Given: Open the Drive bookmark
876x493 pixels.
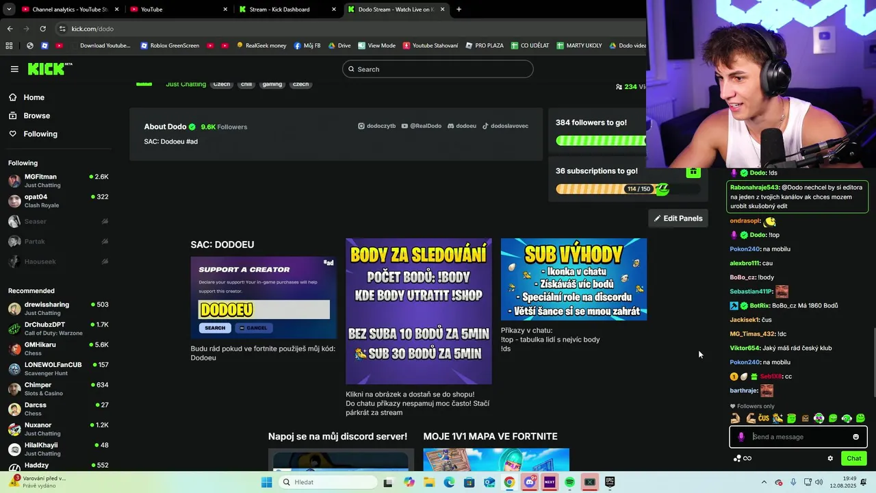Looking at the screenshot, I should click(339, 46).
